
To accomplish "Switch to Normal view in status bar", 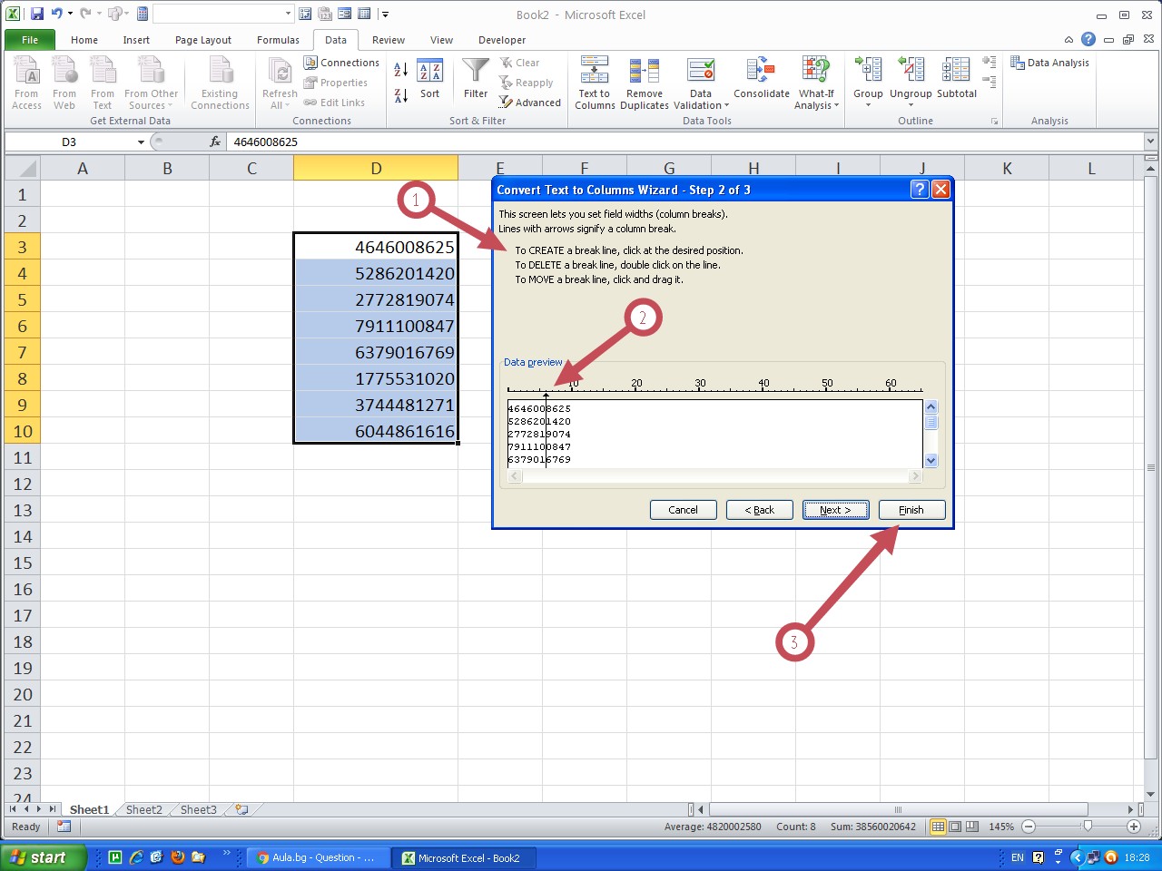I will (938, 827).
